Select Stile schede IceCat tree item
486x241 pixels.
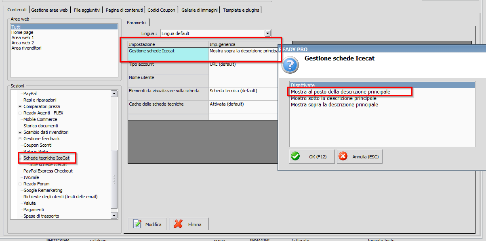(x=48, y=164)
